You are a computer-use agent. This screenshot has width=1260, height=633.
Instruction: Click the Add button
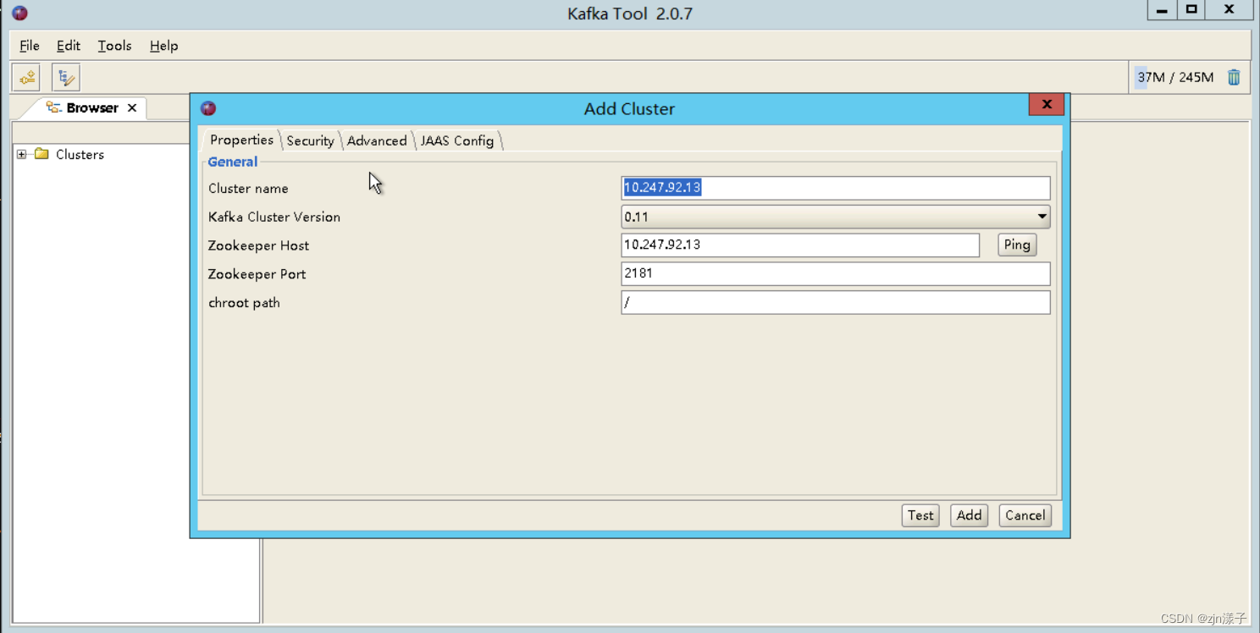coord(969,515)
